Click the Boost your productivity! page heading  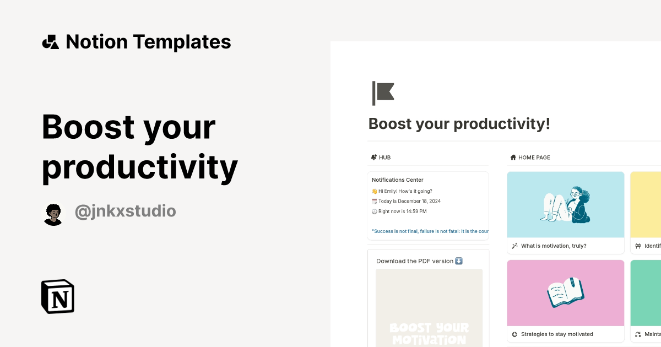[x=459, y=123]
